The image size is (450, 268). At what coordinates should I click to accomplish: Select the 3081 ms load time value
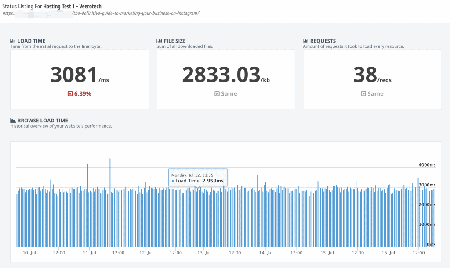coord(74,75)
